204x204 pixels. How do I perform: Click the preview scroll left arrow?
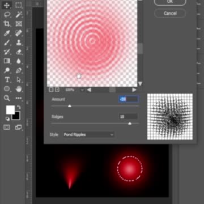click(x=89, y=90)
